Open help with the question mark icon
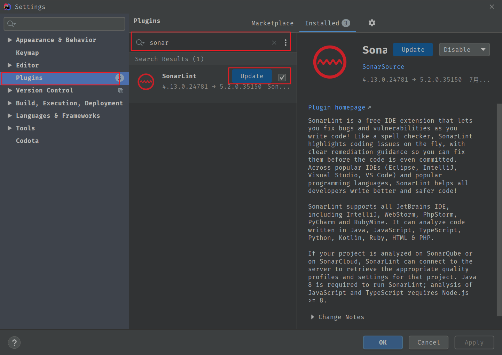502x355 pixels. (x=14, y=342)
